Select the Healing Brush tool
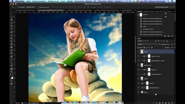This screenshot has height=104, width=185. pos(12,32)
